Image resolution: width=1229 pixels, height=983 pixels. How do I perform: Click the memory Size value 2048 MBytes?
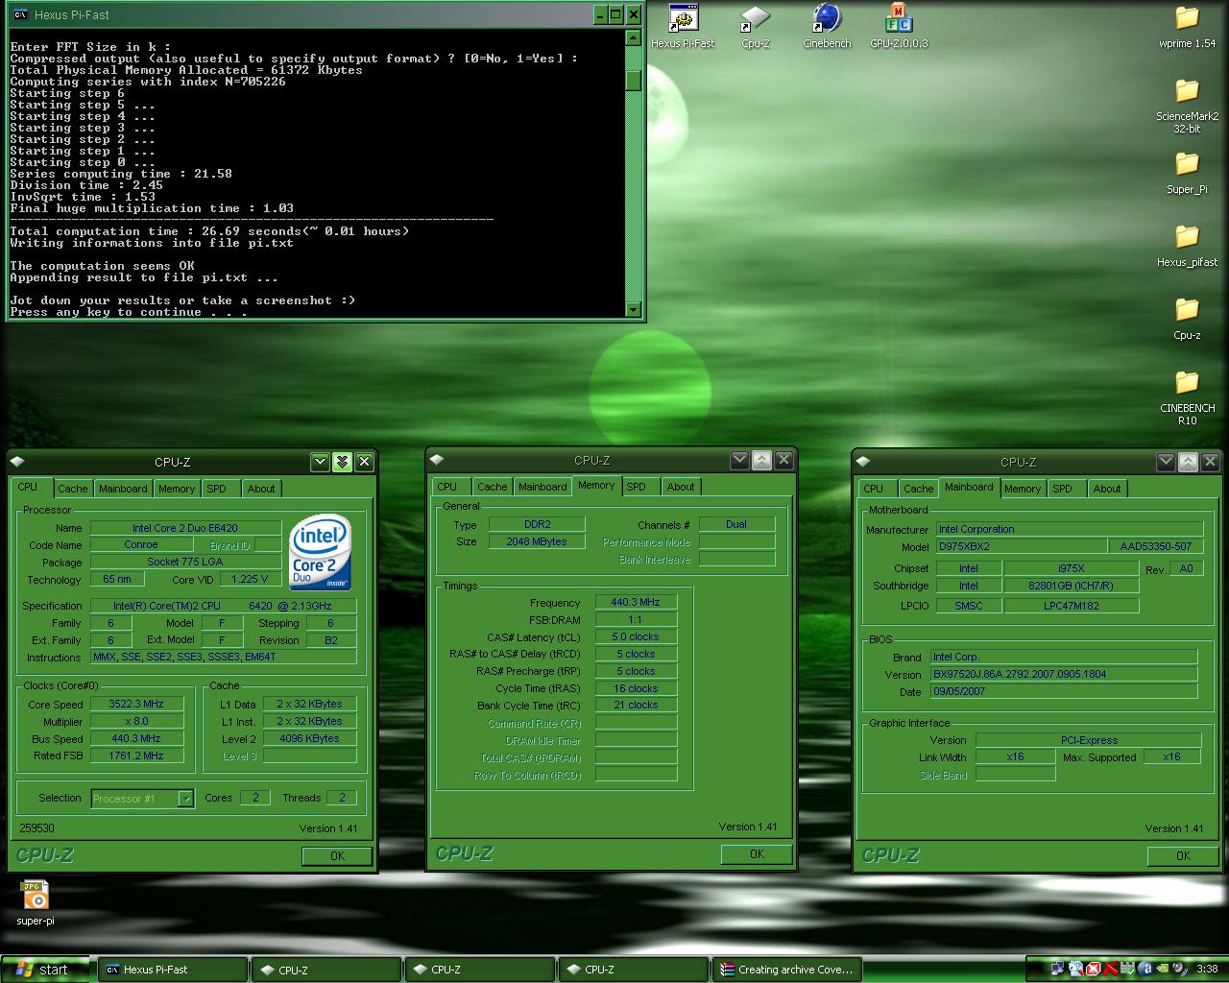click(x=536, y=541)
